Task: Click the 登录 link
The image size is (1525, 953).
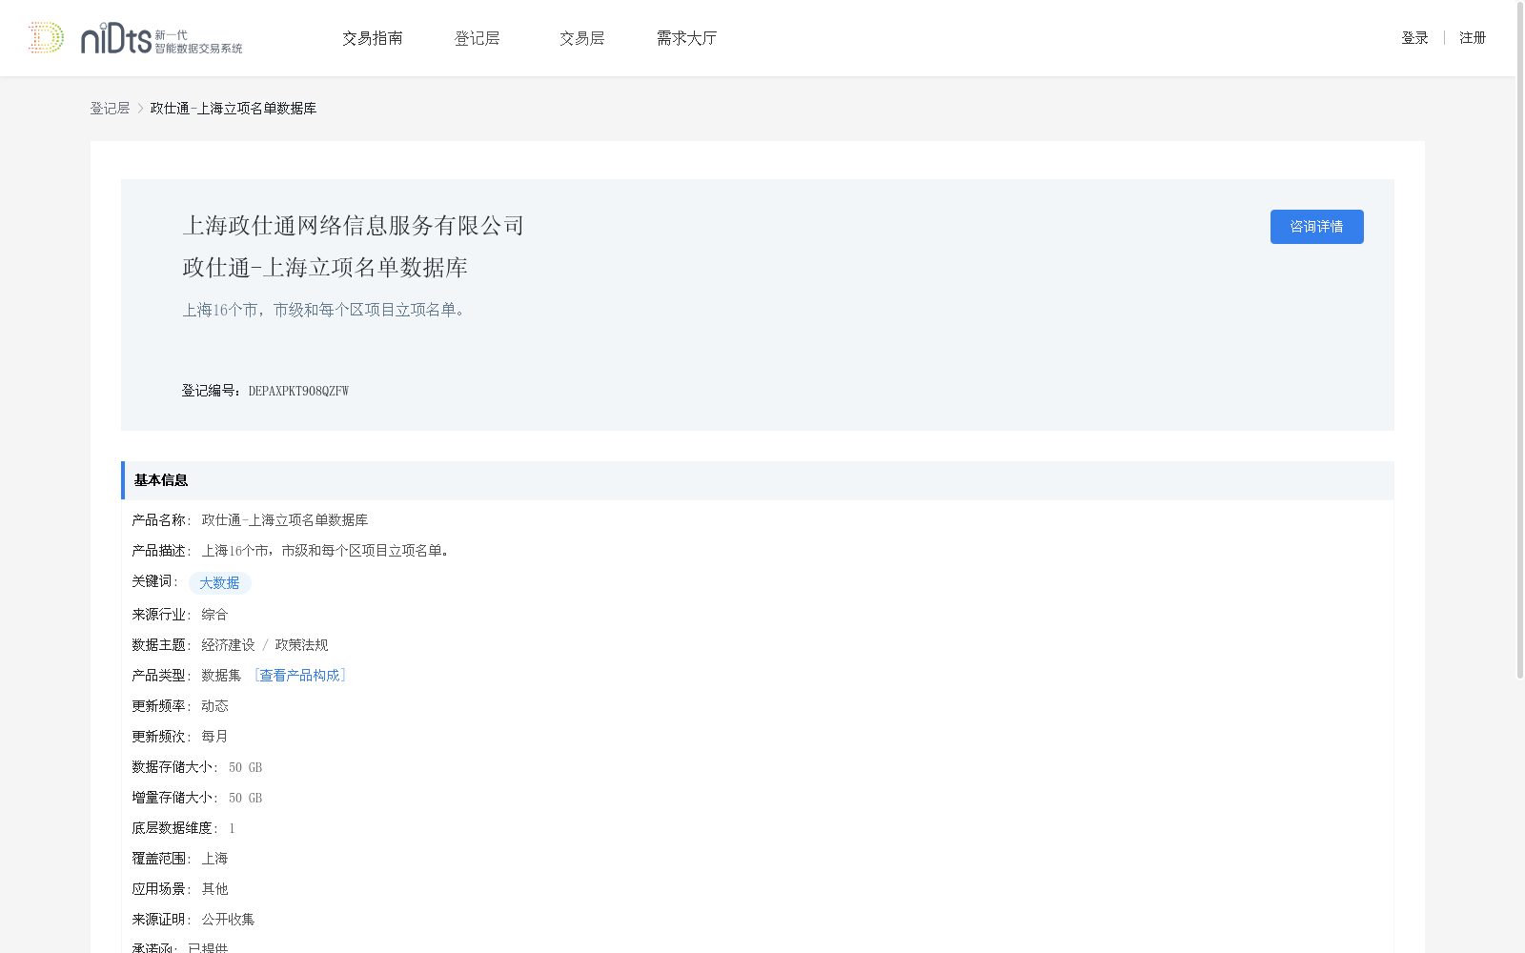Action: (1414, 38)
